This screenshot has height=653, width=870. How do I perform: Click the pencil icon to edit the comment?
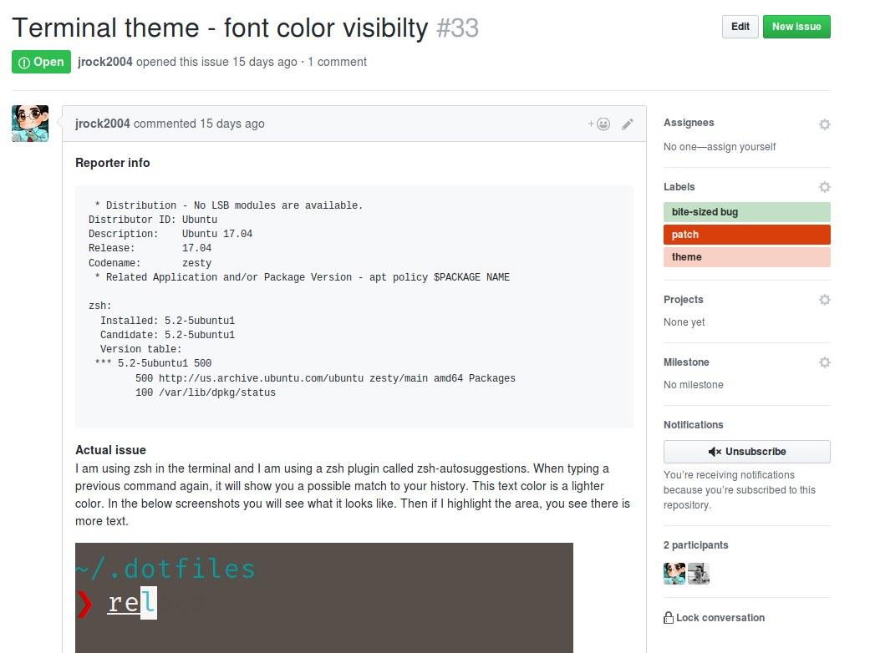point(628,123)
